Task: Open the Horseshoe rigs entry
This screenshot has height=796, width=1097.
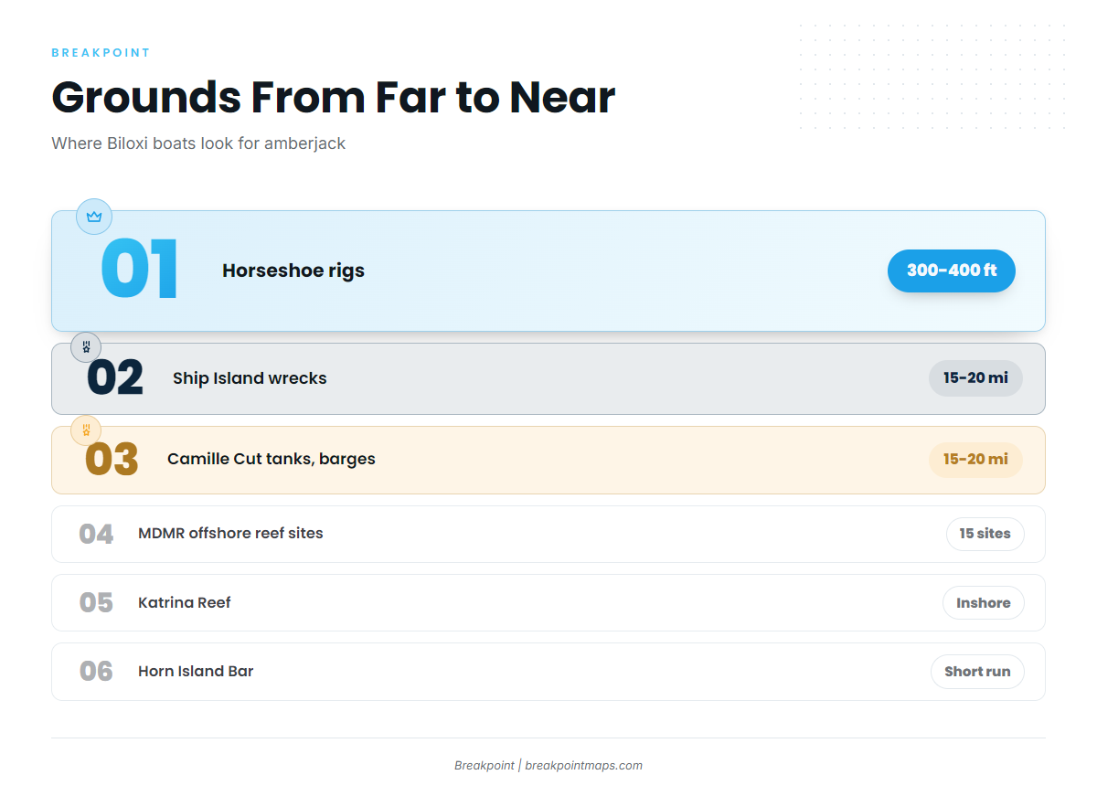Action: coord(293,271)
